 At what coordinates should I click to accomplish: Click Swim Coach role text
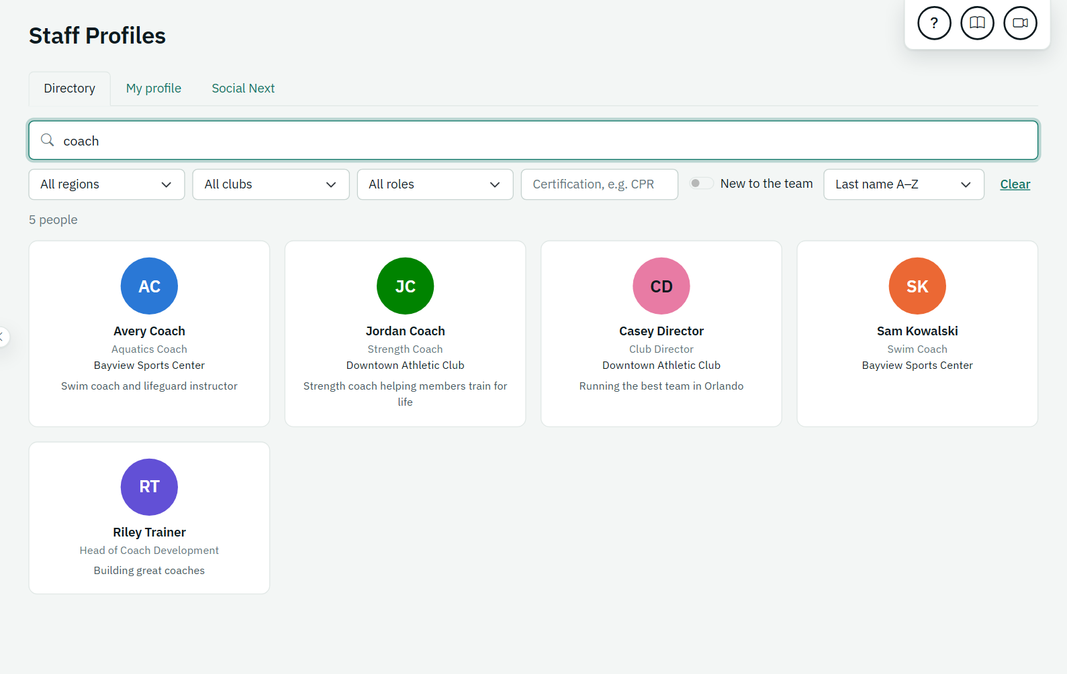tap(917, 349)
